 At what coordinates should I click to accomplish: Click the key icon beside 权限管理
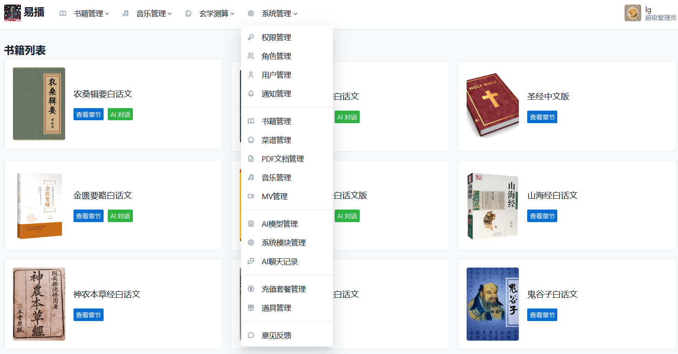[251, 37]
